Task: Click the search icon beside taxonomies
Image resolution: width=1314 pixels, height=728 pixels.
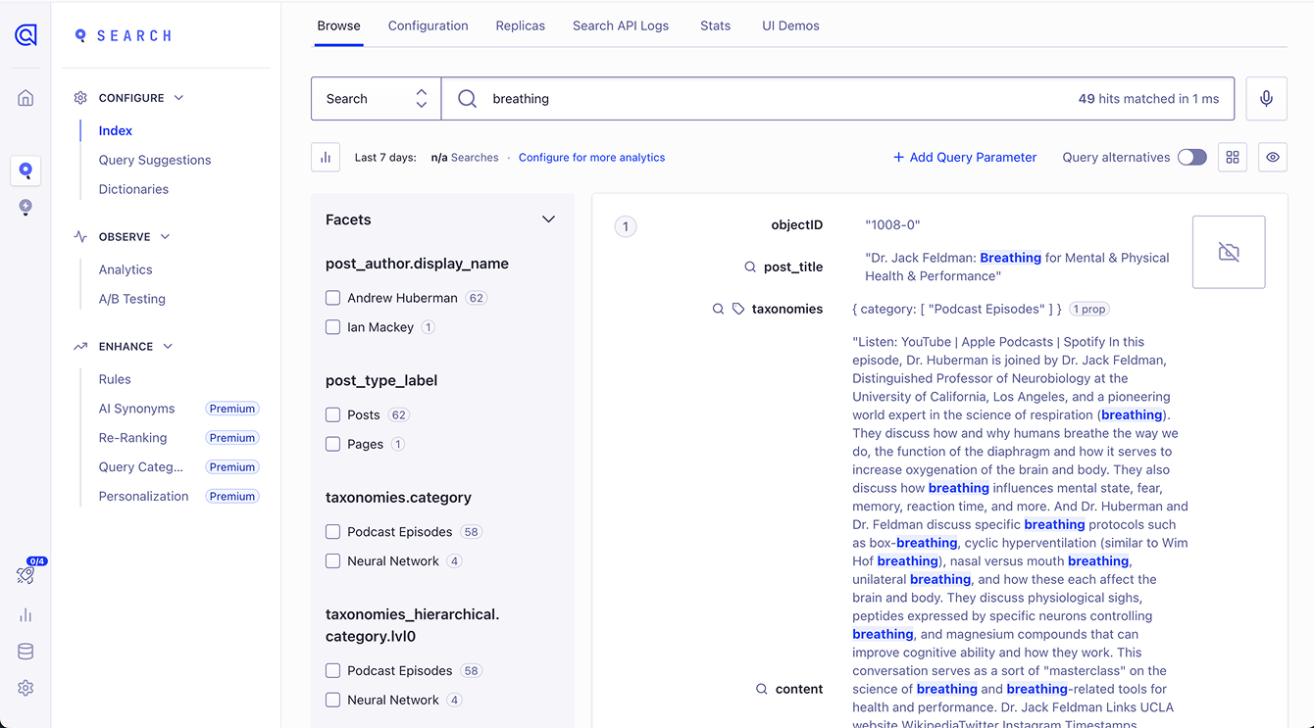Action: (719, 309)
